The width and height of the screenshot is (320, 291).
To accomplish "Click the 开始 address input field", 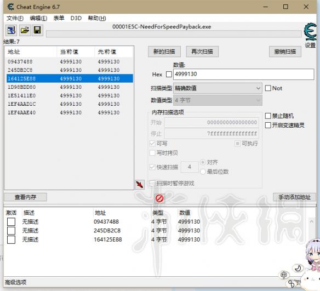I will [x=212, y=122].
